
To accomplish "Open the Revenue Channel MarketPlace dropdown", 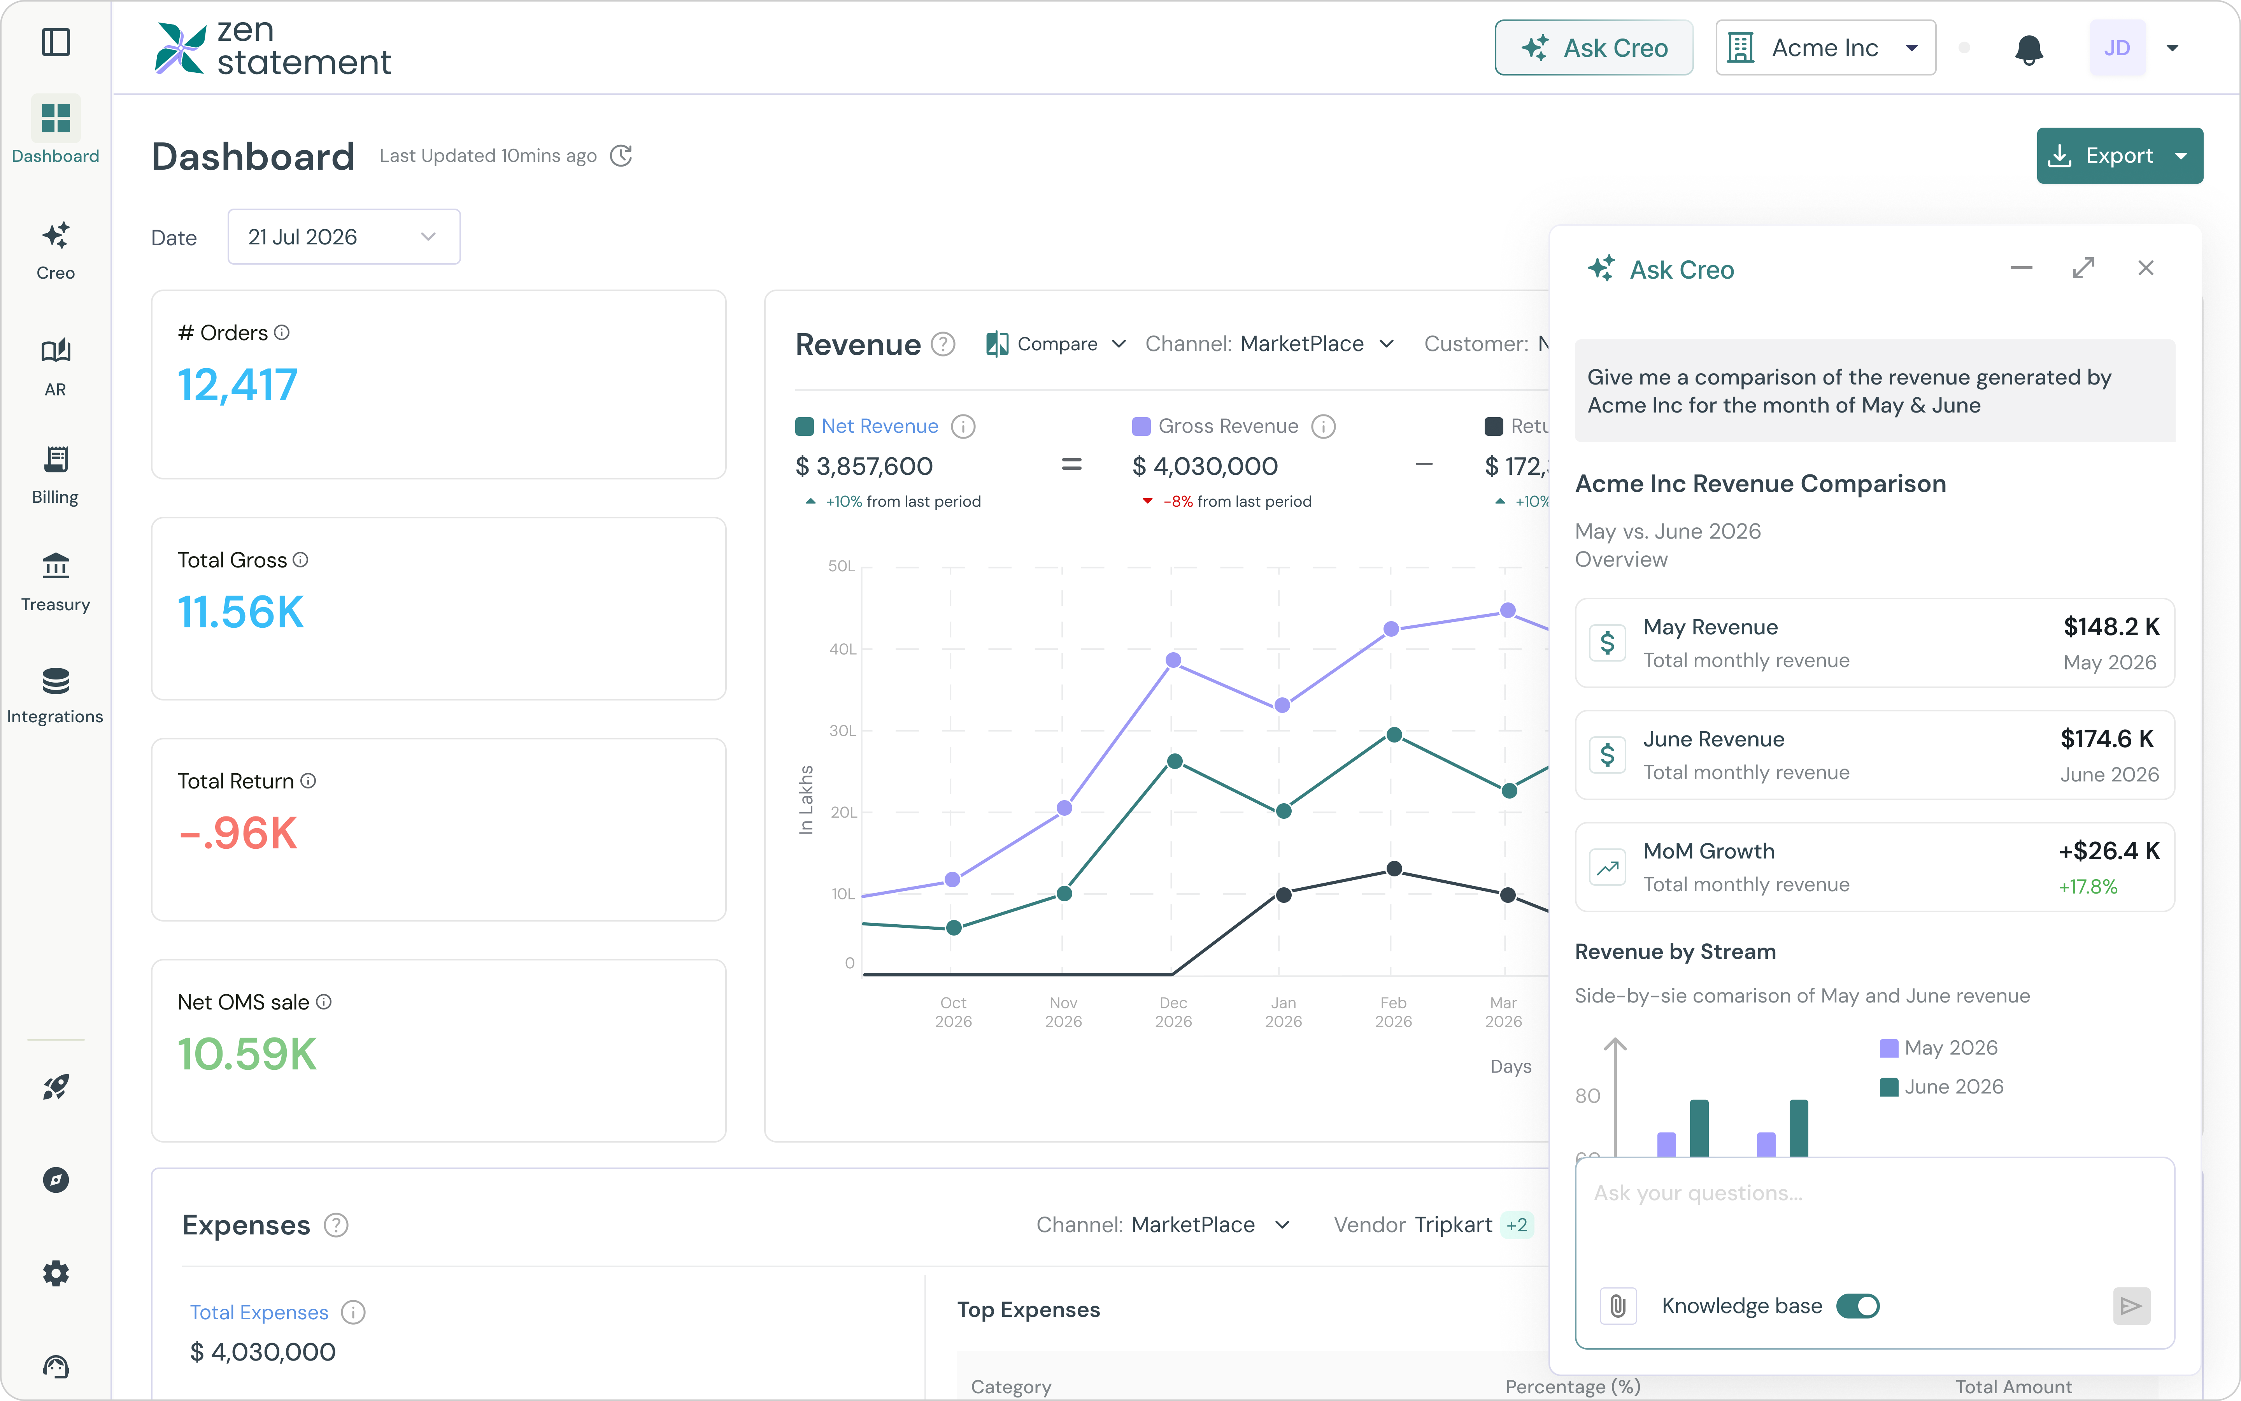I will 1270,344.
